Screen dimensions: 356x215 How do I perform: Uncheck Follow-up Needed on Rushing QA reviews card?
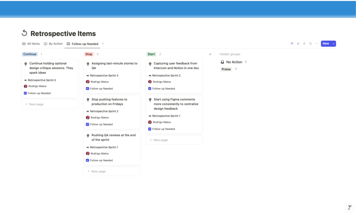click(x=87, y=160)
